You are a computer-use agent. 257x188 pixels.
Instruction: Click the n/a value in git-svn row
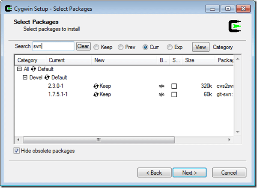pos(161,95)
